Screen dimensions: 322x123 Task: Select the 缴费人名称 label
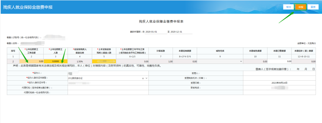(13, 43)
